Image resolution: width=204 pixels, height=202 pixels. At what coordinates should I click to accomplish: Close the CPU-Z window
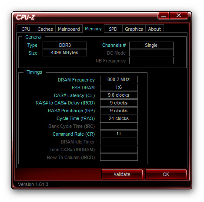coord(178,15)
